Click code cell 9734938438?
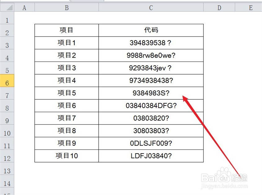This screenshot has width=262, height=195. pos(151,80)
